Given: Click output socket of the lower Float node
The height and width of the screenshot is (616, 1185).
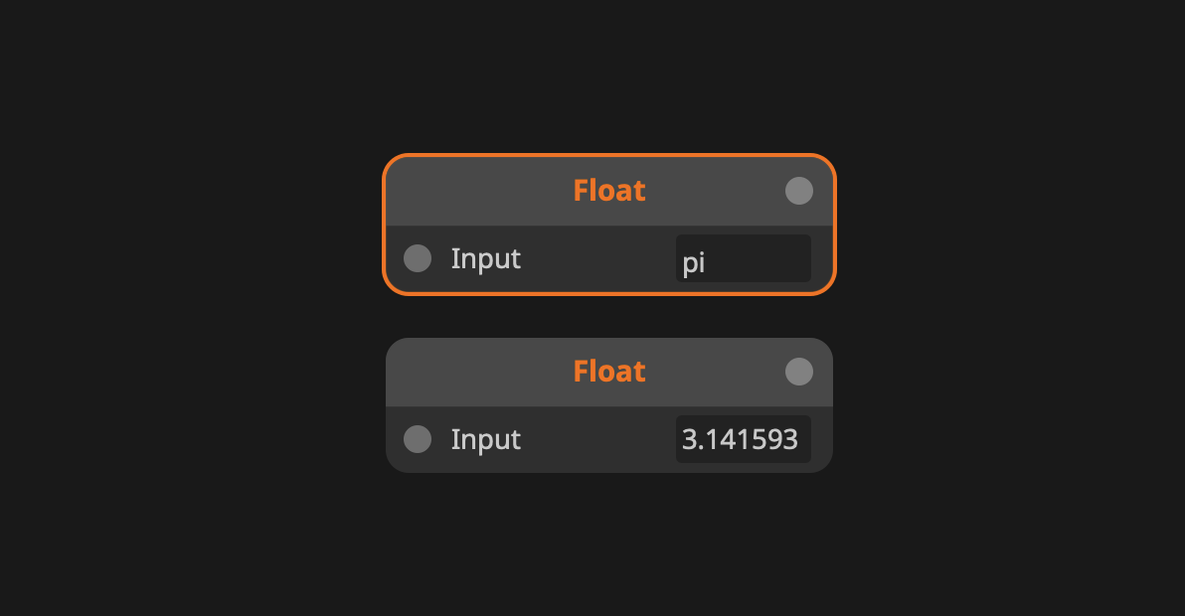Looking at the screenshot, I should pyautogui.click(x=799, y=372).
